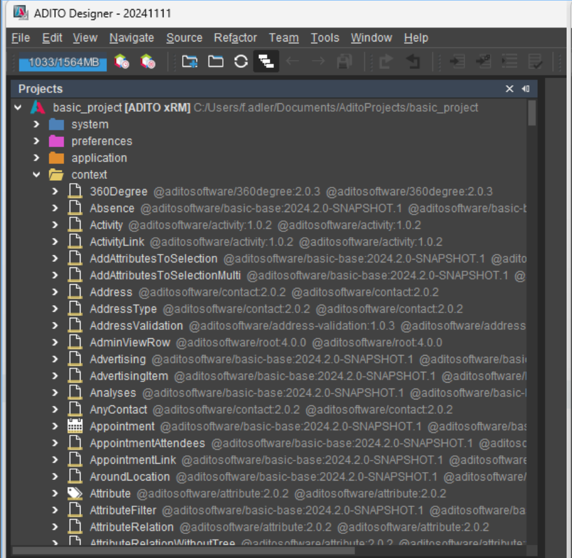Select the New Project toolbar icon
572x558 pixels.
(x=189, y=62)
